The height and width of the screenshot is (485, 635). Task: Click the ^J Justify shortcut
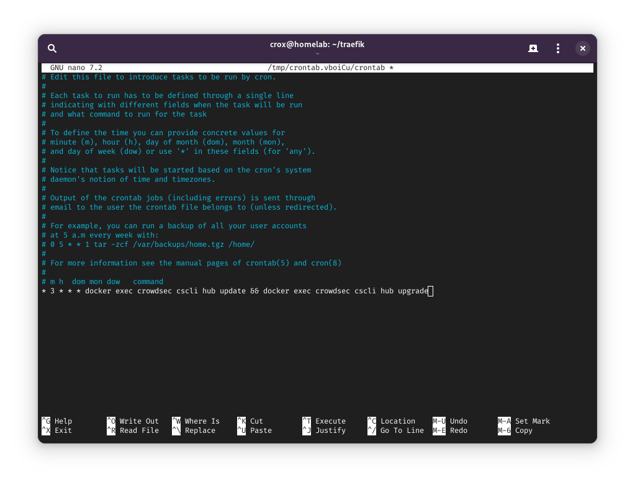[325, 430]
